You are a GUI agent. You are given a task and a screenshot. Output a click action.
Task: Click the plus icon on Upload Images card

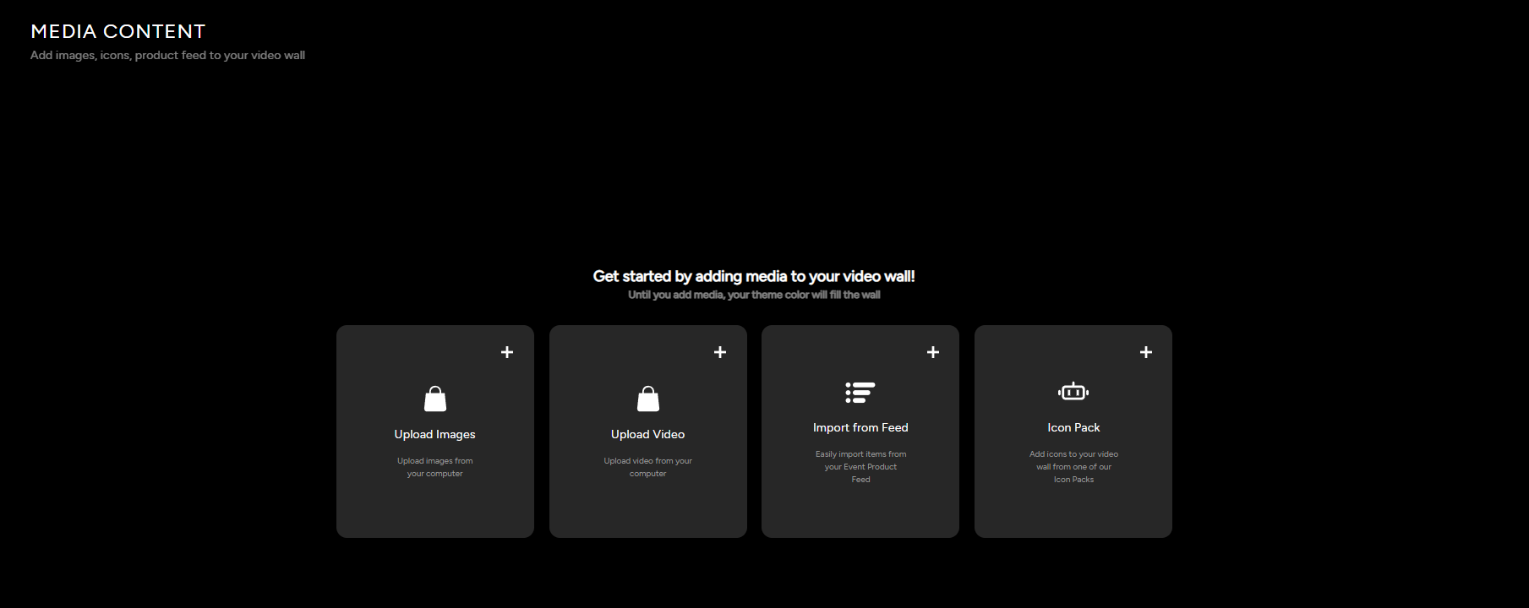pos(507,352)
